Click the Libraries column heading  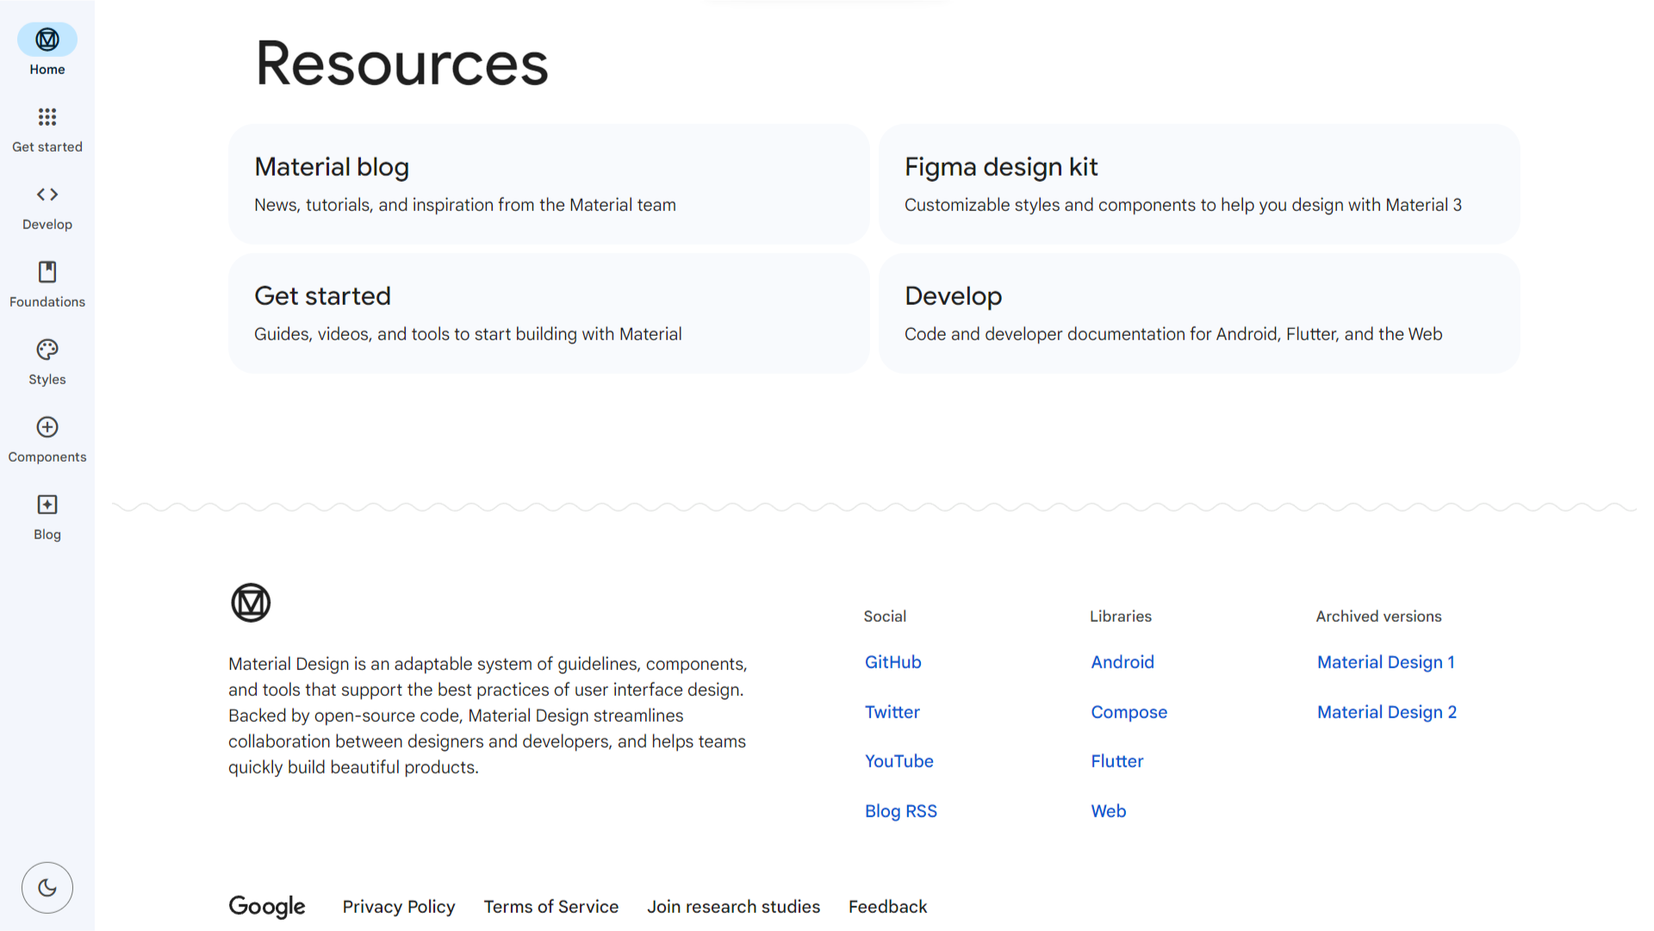pos(1121,617)
